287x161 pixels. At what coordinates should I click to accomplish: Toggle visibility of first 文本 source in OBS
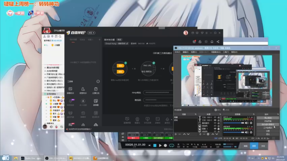pos(215,117)
